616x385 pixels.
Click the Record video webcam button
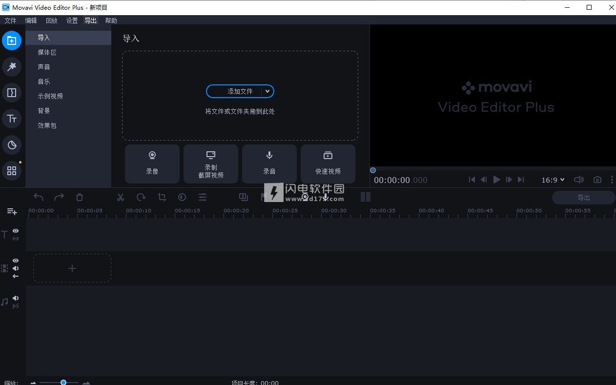[x=152, y=164]
